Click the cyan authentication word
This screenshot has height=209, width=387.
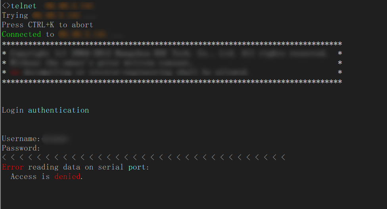click(x=59, y=110)
